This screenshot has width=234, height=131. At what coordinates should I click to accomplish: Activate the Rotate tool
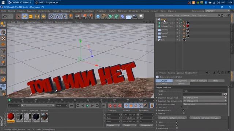[37, 16]
